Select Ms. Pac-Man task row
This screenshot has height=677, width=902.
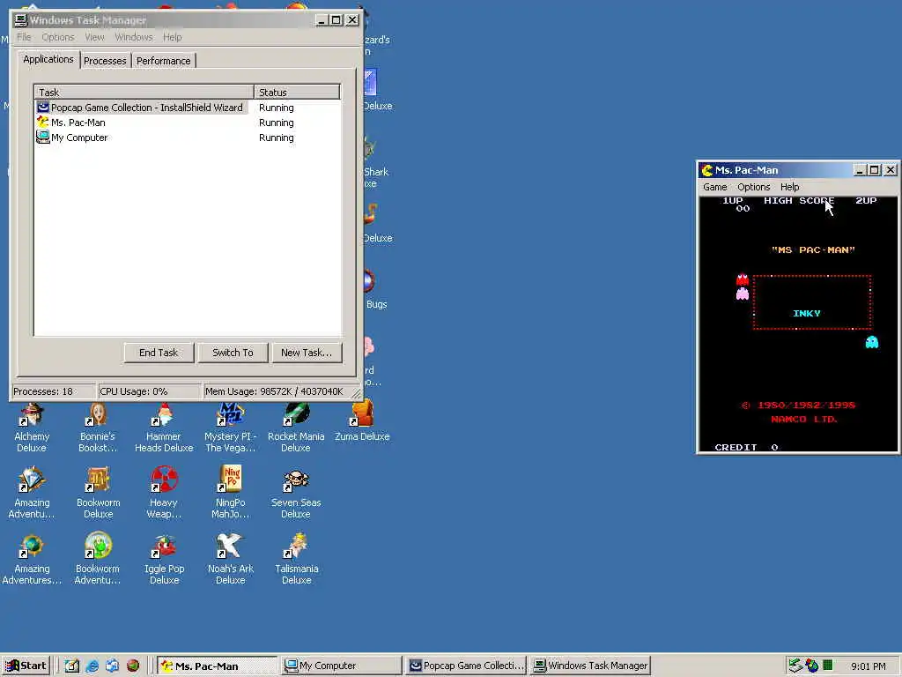(x=188, y=123)
